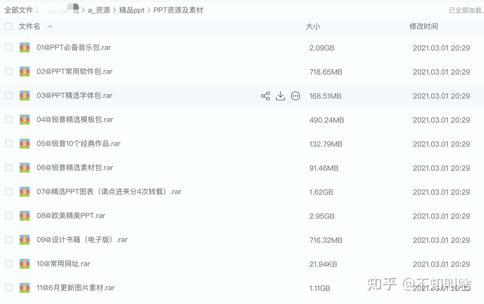The width and height of the screenshot is (484, 304).
Task: Click the 21.94KB size value
Action: tap(323, 264)
